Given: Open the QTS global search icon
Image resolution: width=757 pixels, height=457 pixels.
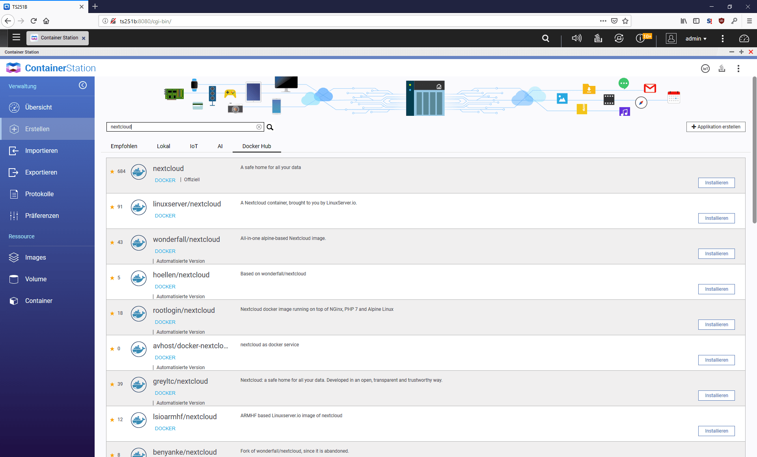Looking at the screenshot, I should (546, 38).
